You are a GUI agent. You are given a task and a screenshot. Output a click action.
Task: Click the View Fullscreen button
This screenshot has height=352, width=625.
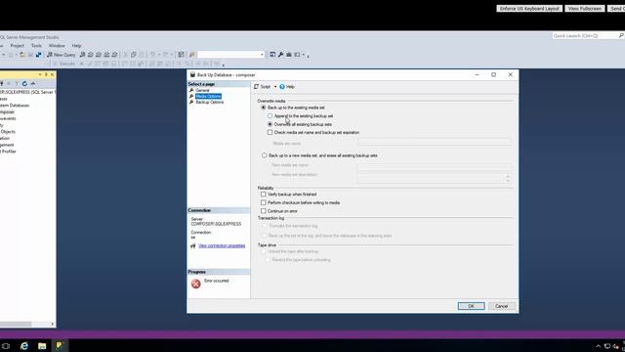[x=585, y=9]
